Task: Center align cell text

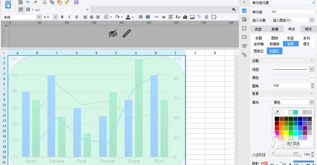Action: (91, 17)
